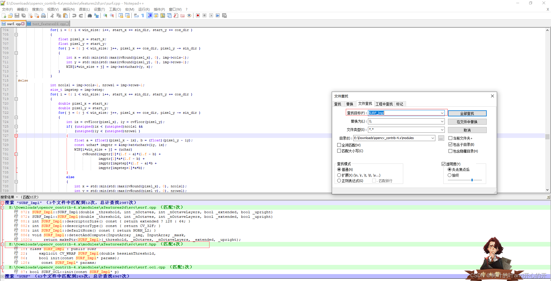Open the 文件类型 dropdown
The image size is (551, 281).
(x=442, y=130)
